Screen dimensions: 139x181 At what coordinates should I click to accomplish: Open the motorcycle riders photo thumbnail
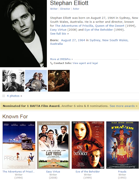[x=36, y=81]
